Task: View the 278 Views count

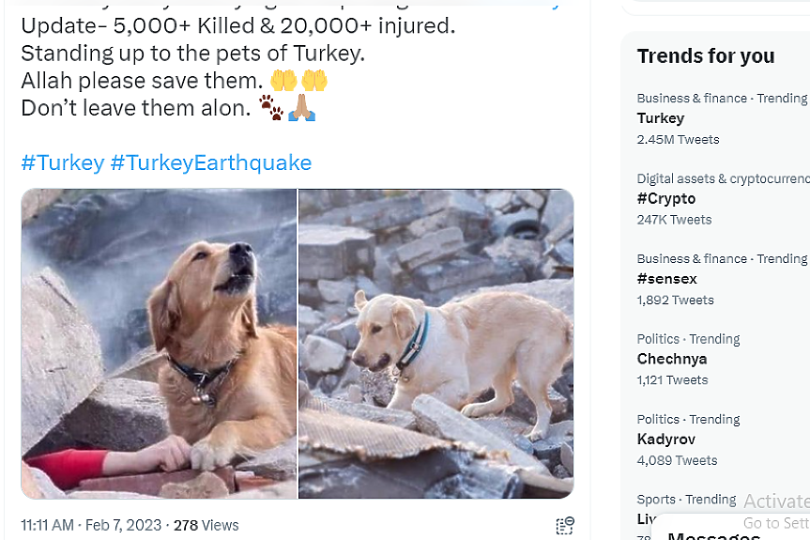Action: 206,525
